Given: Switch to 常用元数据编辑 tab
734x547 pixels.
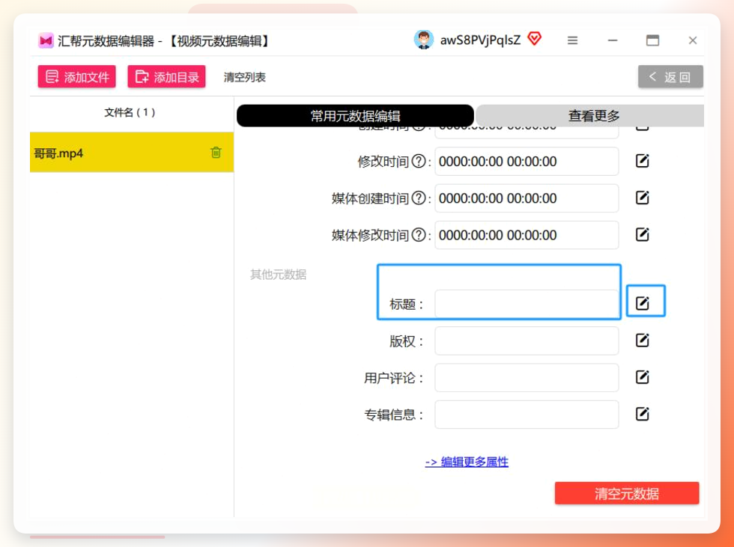Looking at the screenshot, I should (355, 115).
